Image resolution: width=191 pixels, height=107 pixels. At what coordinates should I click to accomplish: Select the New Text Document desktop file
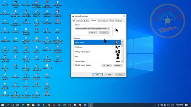tap(26, 32)
